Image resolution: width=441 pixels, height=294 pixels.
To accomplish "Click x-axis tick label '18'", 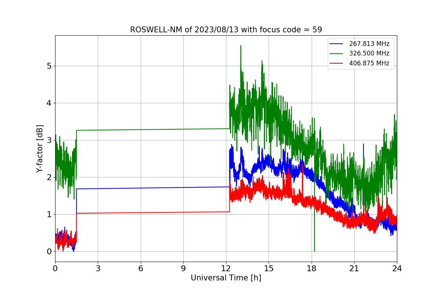I will (x=311, y=269).
